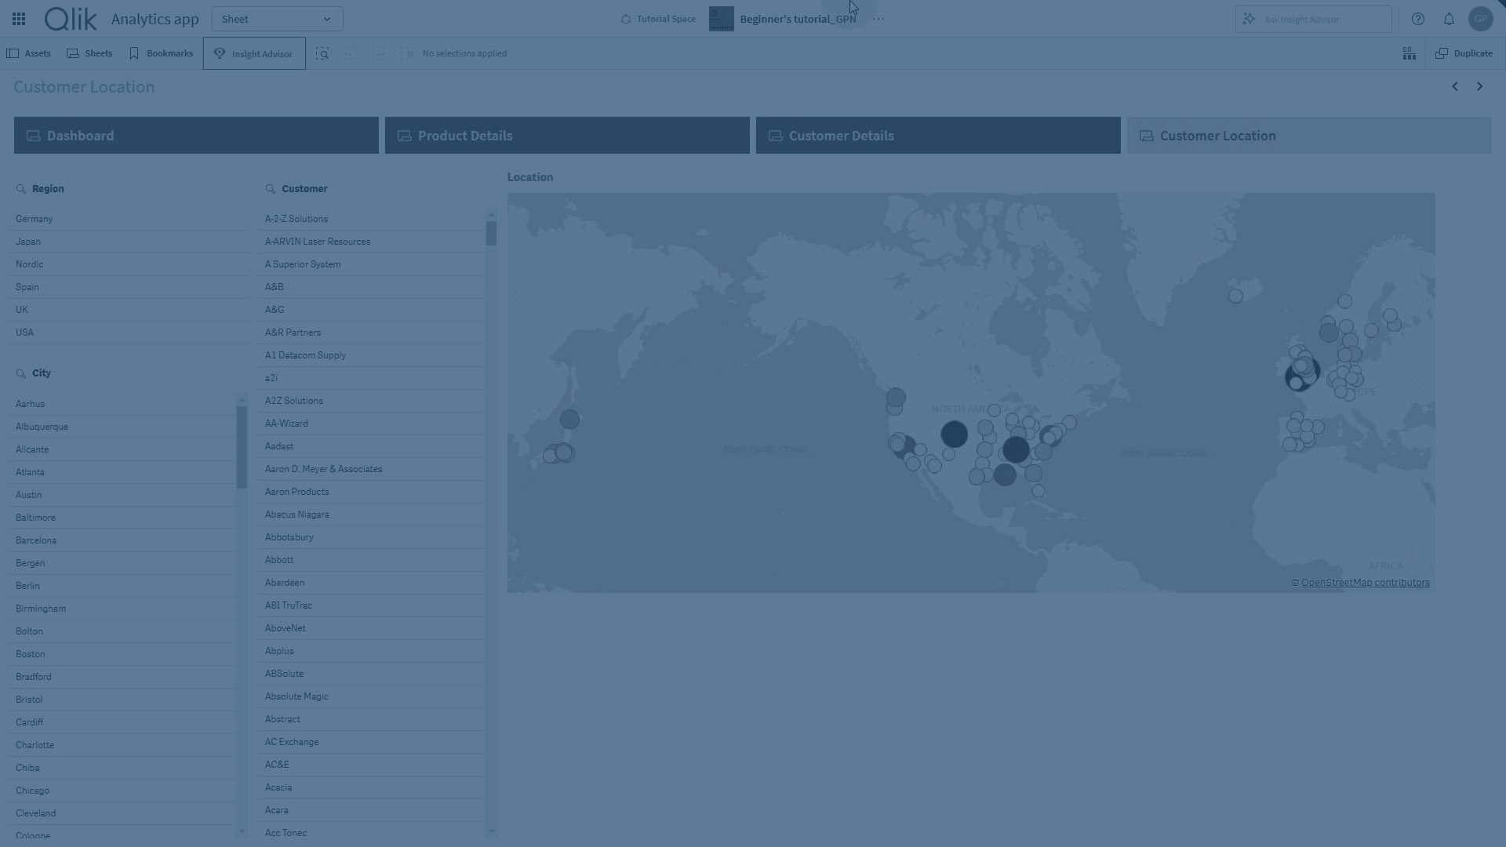This screenshot has width=1506, height=847.
Task: Expand the Sheet dropdown
Action: click(277, 19)
